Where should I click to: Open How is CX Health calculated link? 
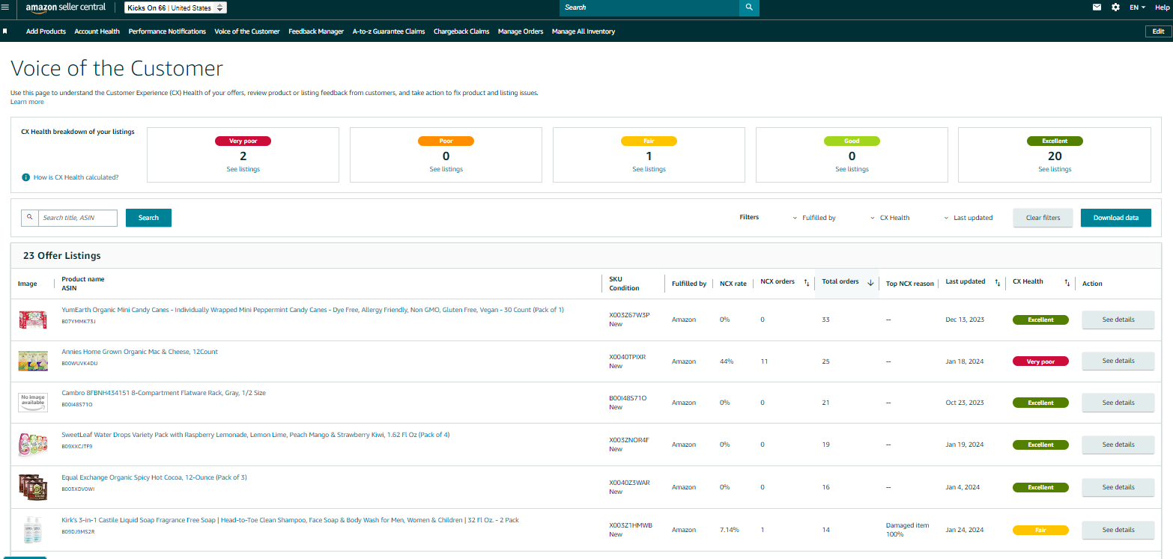point(76,177)
